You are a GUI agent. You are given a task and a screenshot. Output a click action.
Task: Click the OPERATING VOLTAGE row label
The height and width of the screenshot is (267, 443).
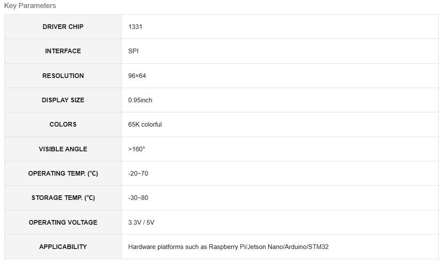point(63,223)
